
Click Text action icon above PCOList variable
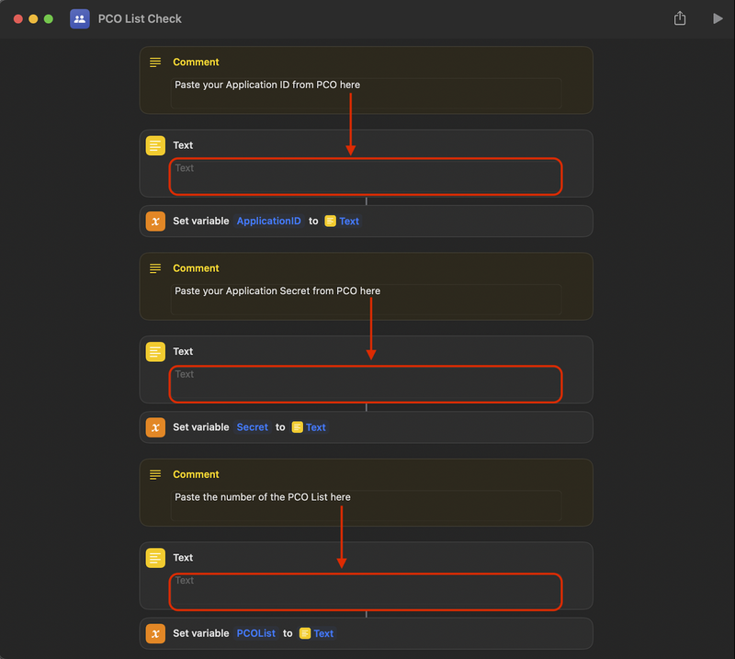click(155, 558)
